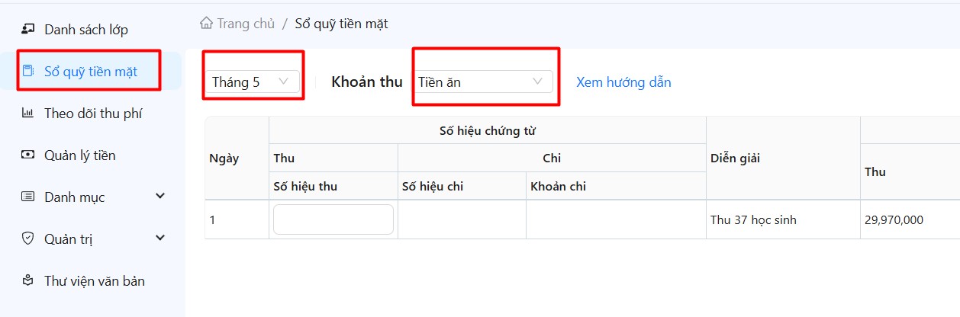Go to the Danh sách lớp menu item
Screen dimensions: 960x317
tap(85, 30)
